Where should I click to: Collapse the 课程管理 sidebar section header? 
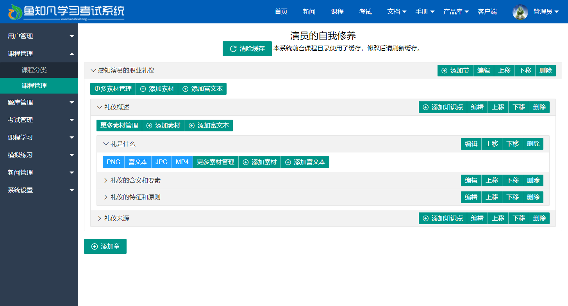[x=39, y=53]
